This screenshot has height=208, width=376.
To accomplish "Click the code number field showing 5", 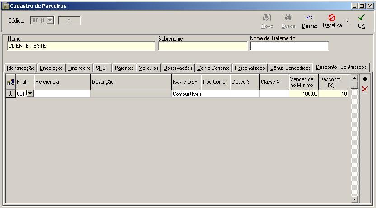I will click(69, 20).
